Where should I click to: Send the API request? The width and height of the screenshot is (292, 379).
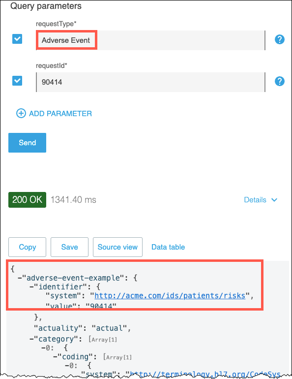27,143
